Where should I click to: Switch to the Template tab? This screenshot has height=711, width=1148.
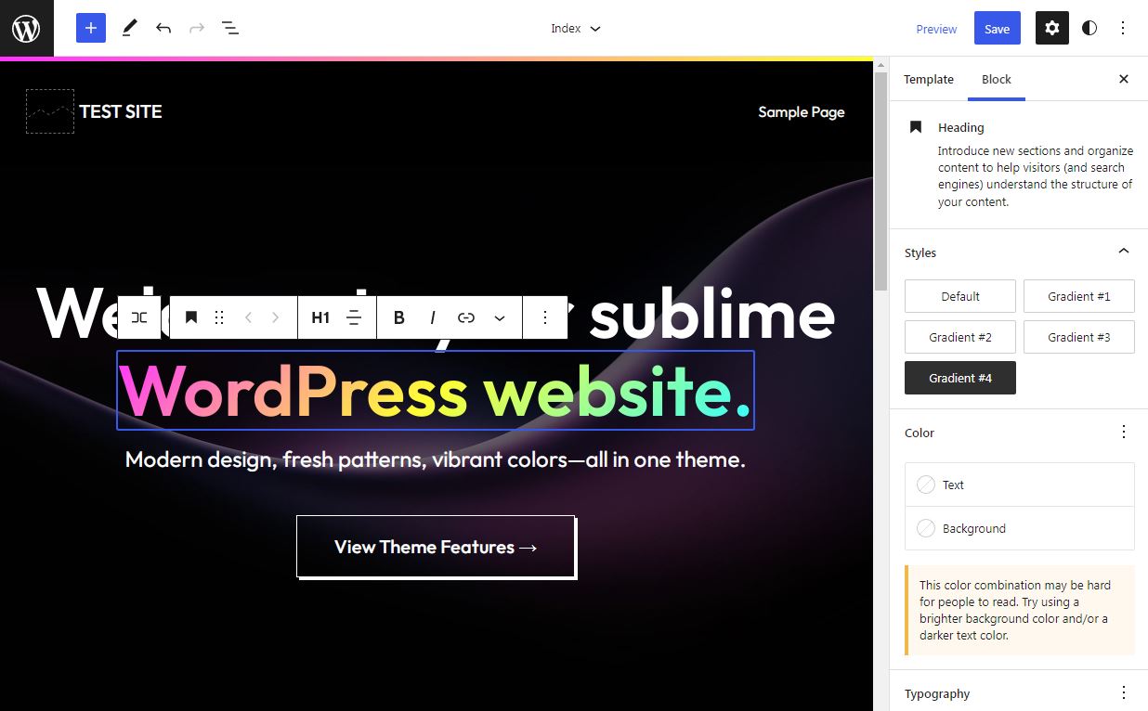coord(929,79)
